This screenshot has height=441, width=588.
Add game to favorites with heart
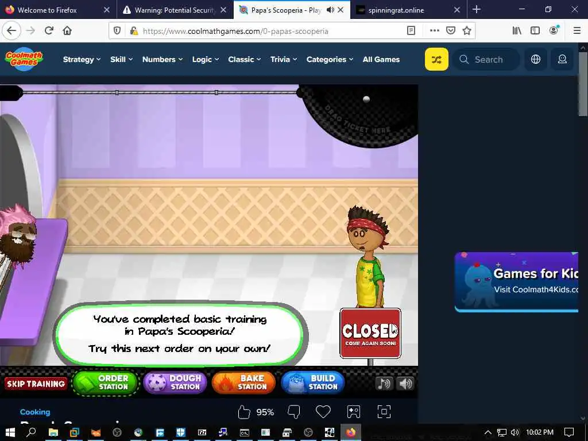point(323,412)
